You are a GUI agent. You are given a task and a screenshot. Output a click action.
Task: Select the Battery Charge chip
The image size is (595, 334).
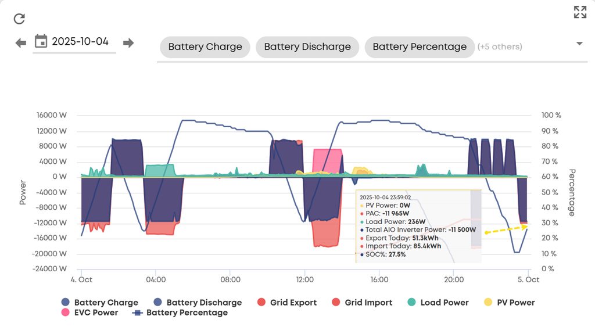205,47
